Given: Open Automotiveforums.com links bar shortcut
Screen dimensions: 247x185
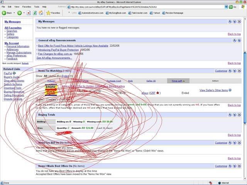Looking at the screenshot, I should (91, 13).
